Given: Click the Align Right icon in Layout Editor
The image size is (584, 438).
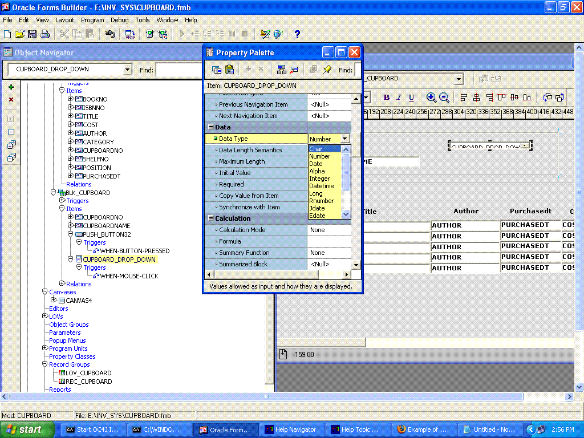Looking at the screenshot, I should (489, 98).
